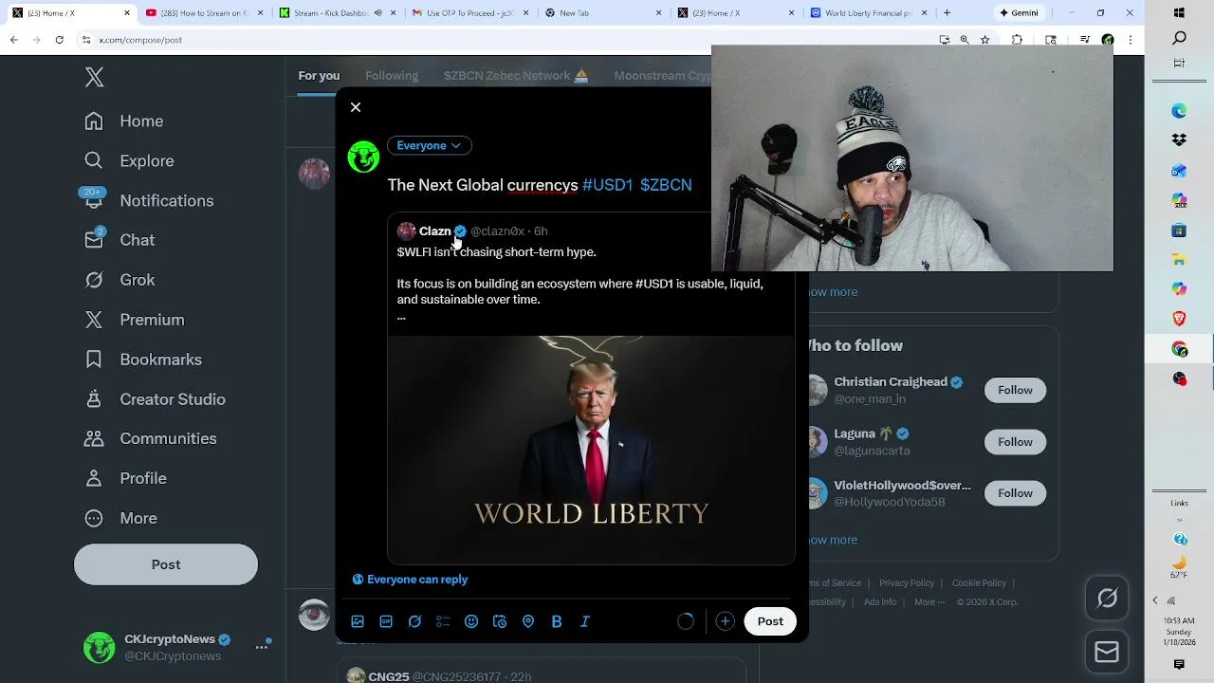
Task: Follow VioletHollywood$over...
Action: (x=1015, y=493)
